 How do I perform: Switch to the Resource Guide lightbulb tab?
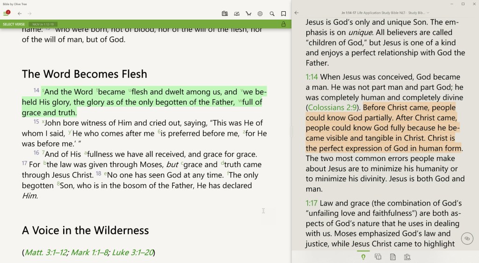click(363, 256)
